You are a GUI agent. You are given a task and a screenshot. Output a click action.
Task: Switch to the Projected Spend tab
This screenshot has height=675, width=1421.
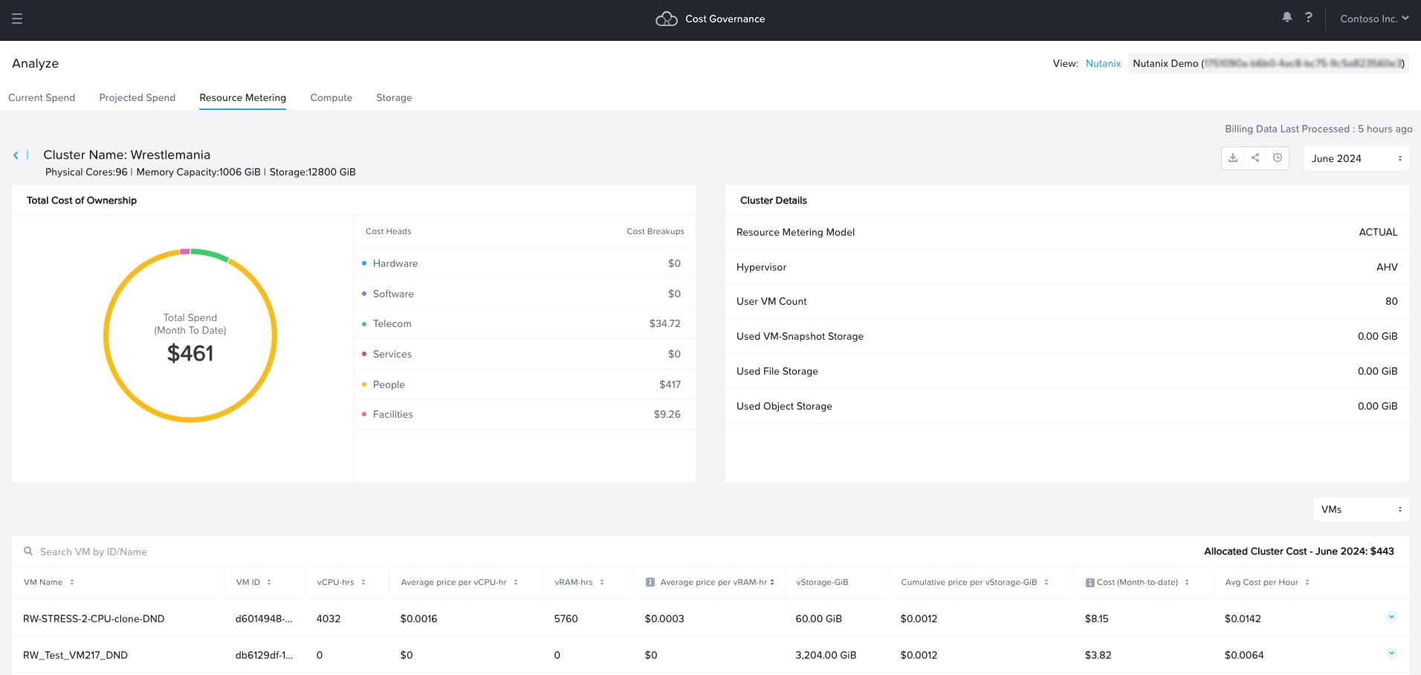pos(137,97)
